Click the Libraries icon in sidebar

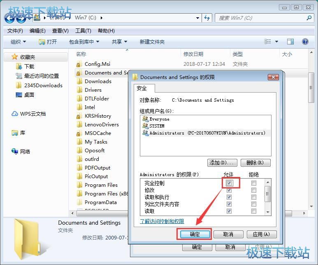coord(15,132)
